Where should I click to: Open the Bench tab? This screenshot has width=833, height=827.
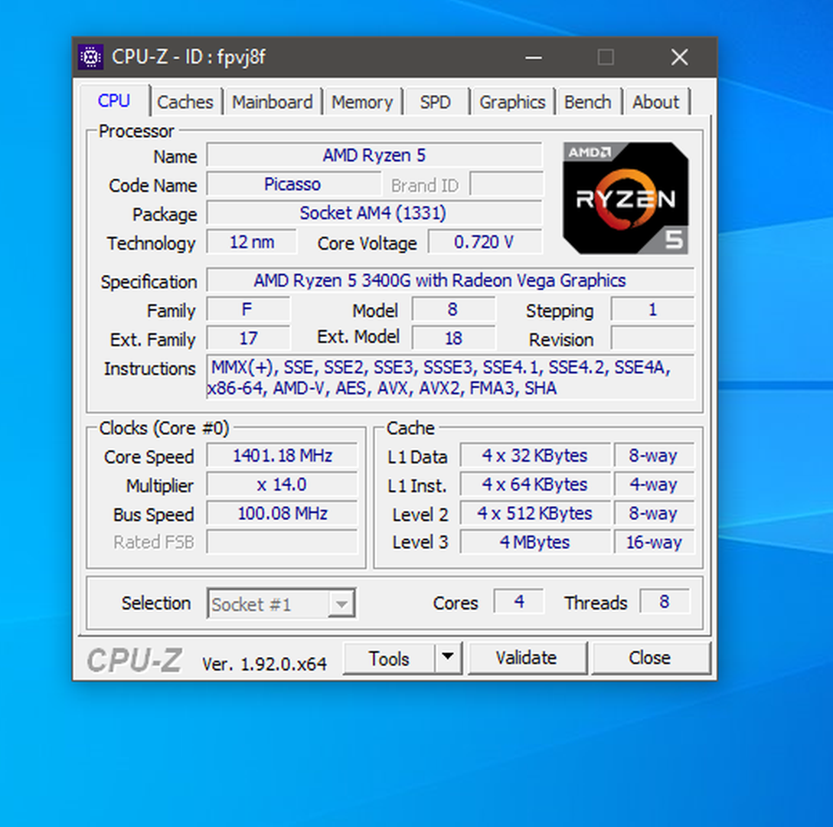[587, 102]
